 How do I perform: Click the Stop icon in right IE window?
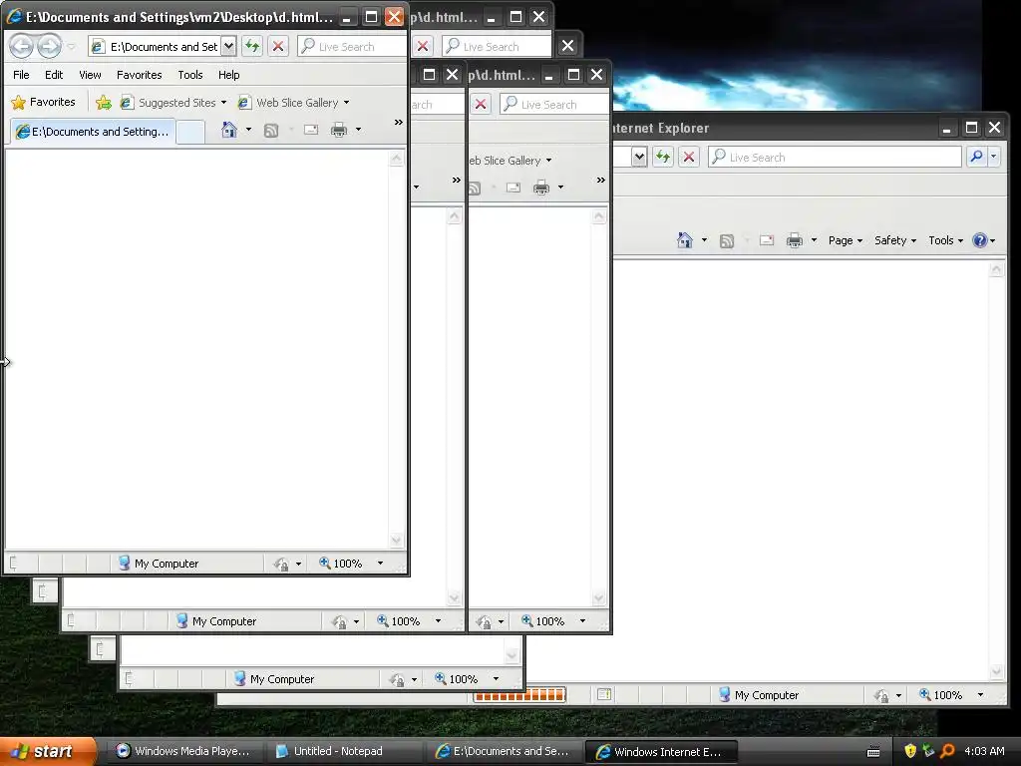coord(688,157)
